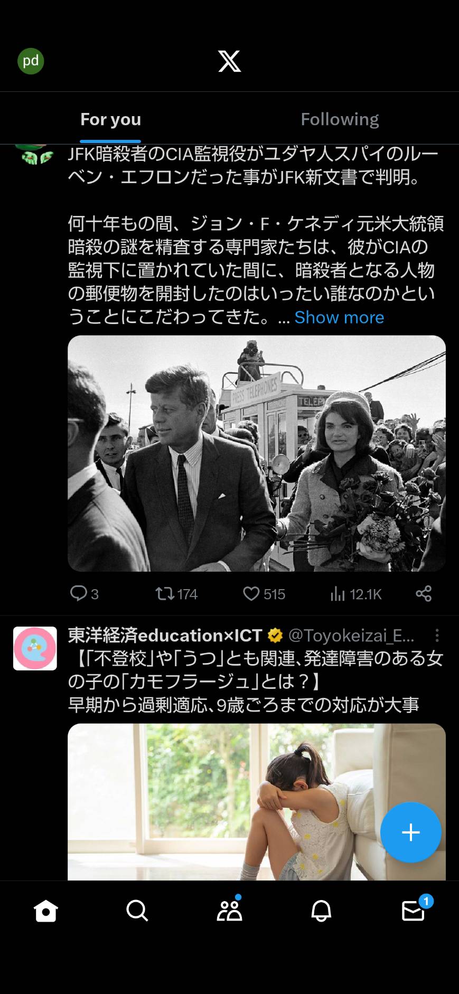
Task: Open the crying girl article image
Action: pyautogui.click(x=257, y=801)
